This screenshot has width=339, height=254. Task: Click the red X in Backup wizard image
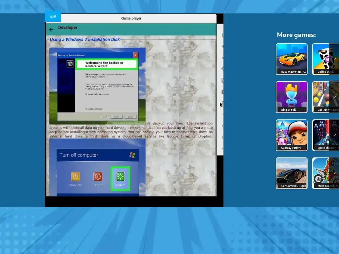tap(135, 55)
